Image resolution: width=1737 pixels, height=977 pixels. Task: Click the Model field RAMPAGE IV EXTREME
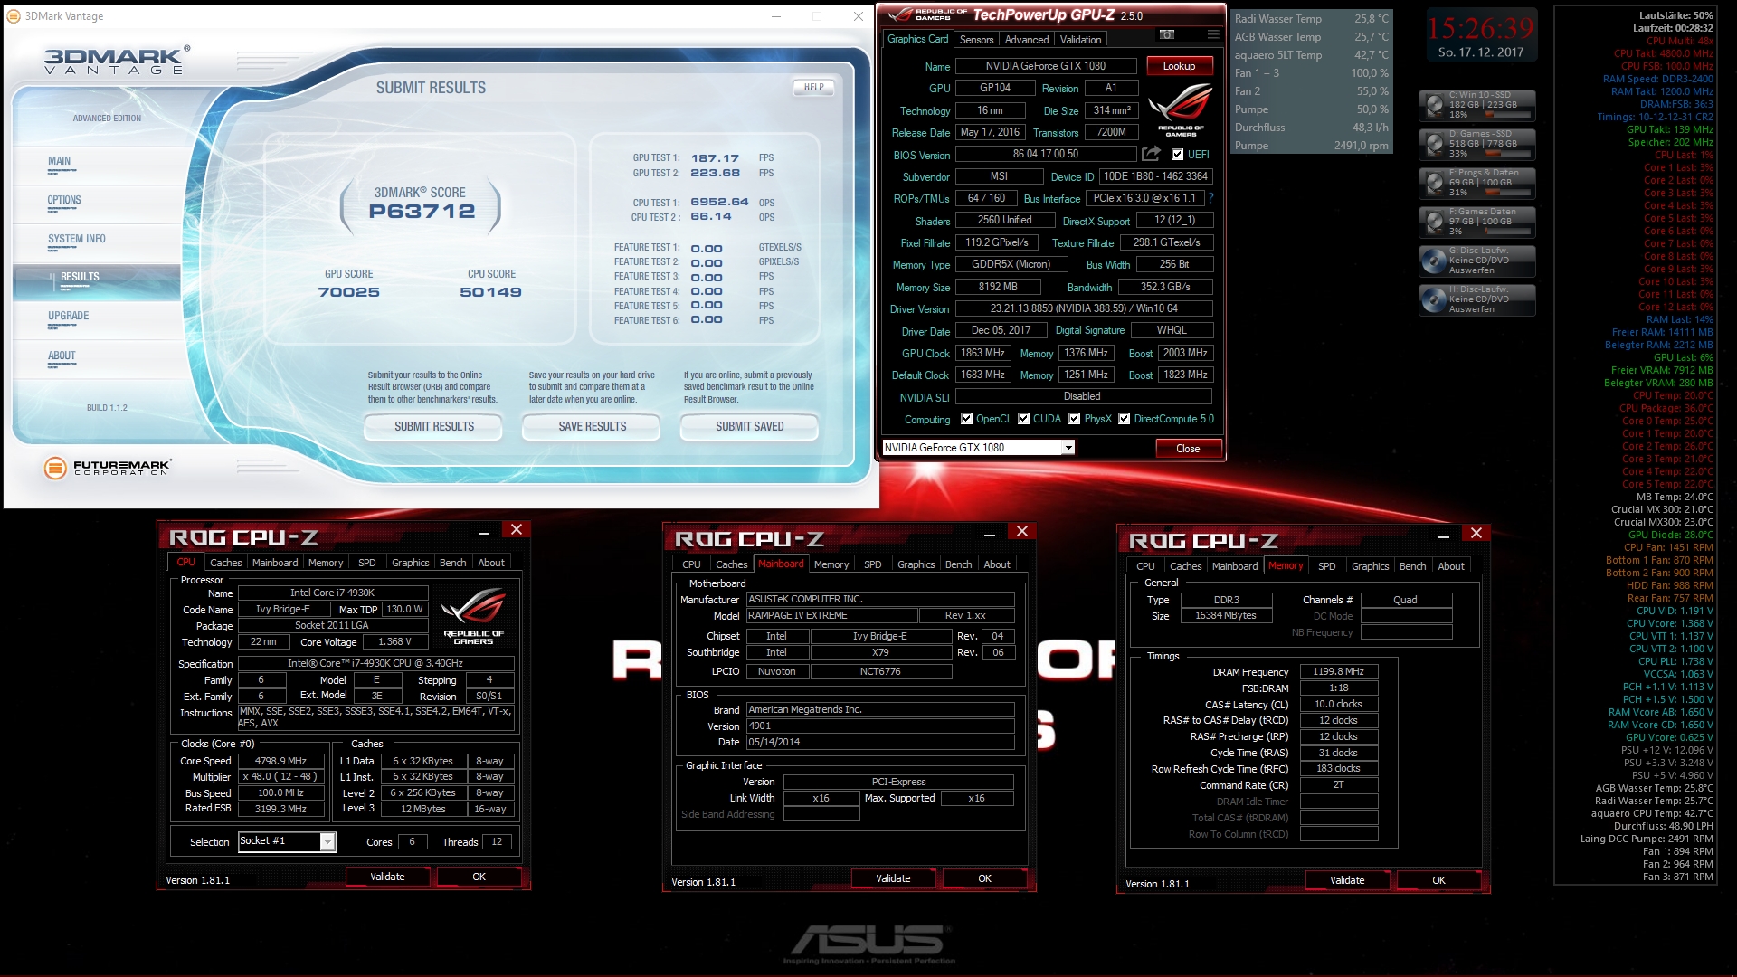click(831, 616)
